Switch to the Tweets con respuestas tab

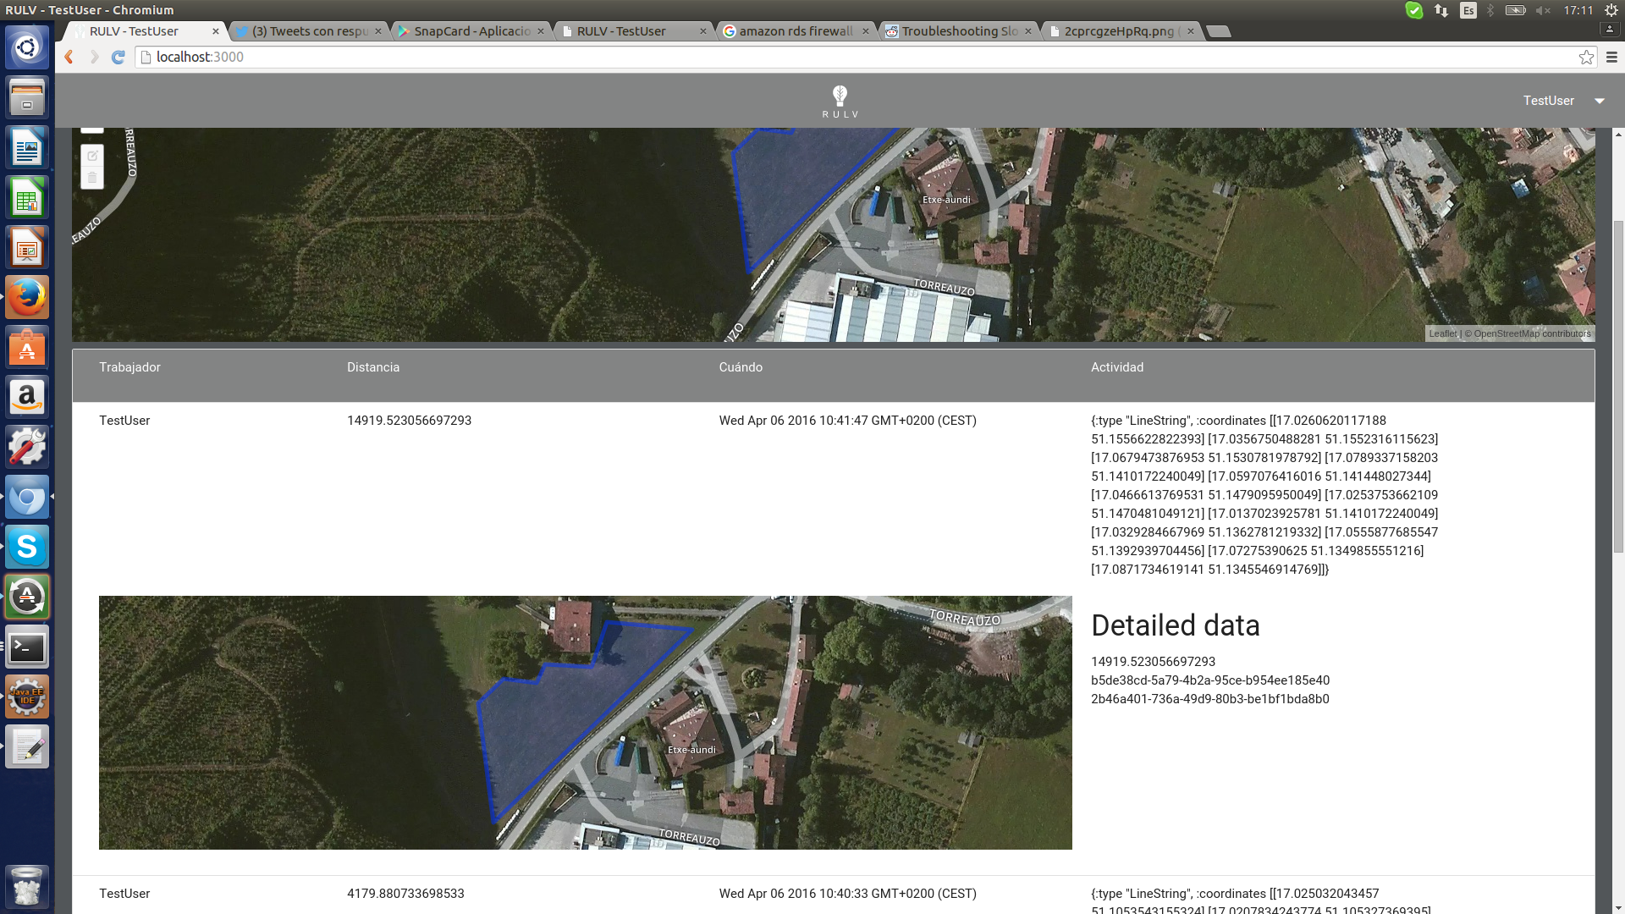tap(310, 31)
